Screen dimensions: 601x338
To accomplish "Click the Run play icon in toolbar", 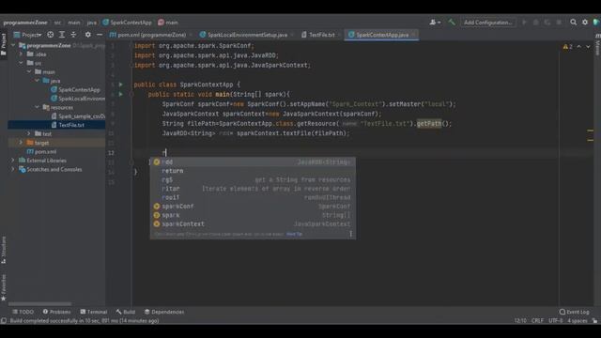I will pyautogui.click(x=524, y=23).
